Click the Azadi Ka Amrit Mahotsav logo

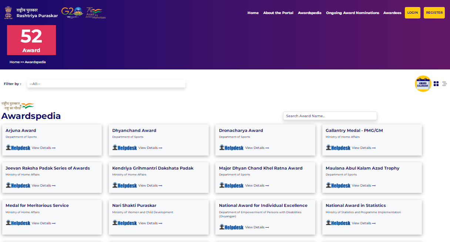pyautogui.click(x=96, y=13)
